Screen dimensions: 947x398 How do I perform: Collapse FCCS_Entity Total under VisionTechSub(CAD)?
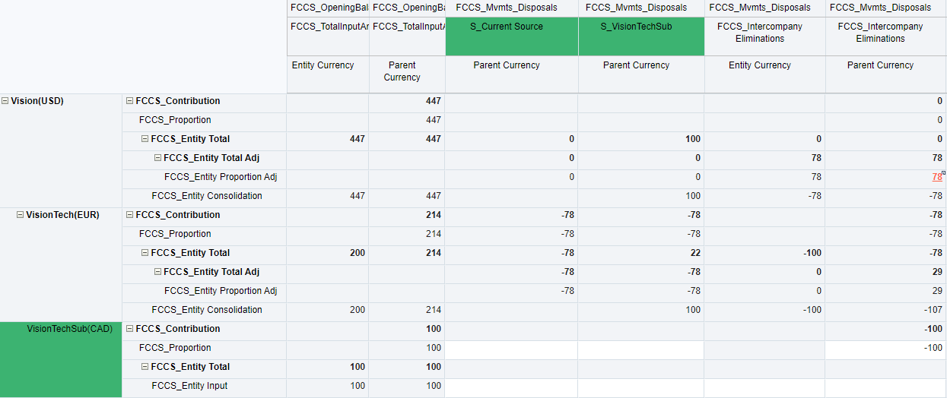145,367
